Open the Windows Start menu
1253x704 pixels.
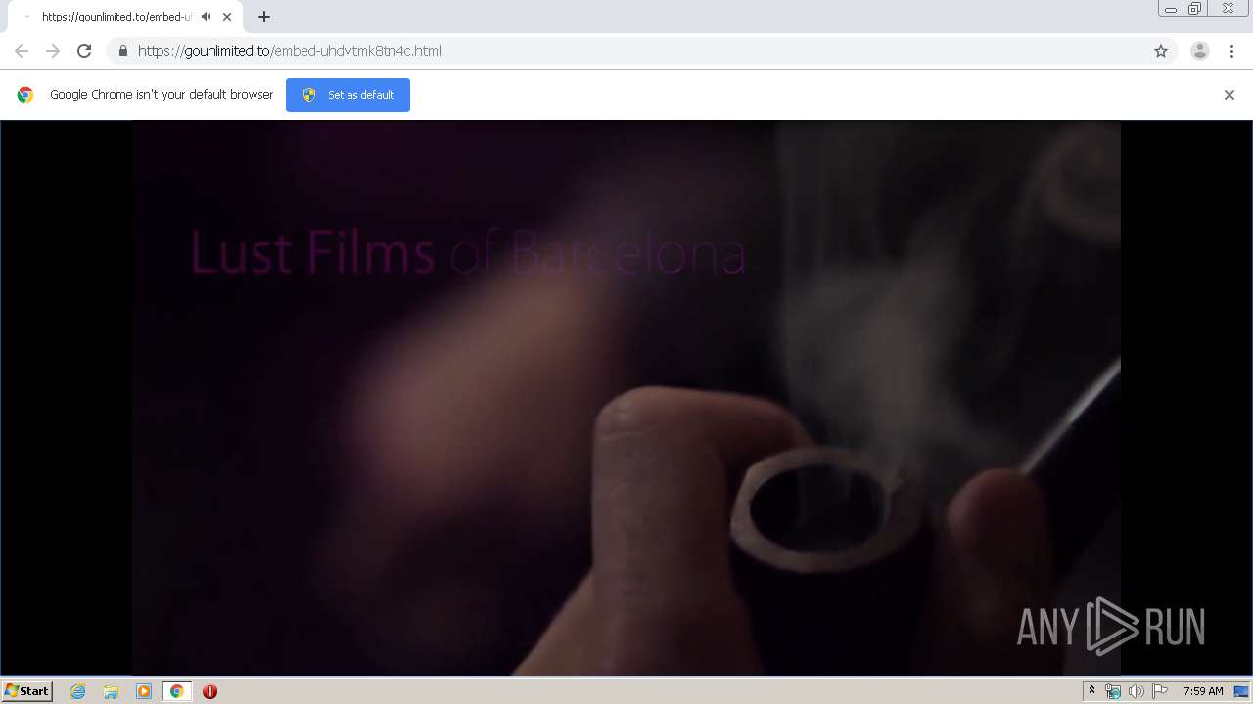click(x=27, y=691)
